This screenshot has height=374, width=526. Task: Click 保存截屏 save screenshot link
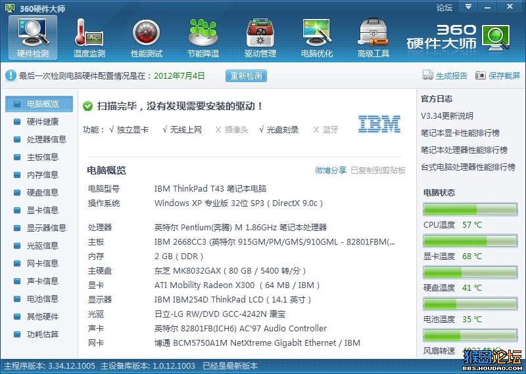504,75
